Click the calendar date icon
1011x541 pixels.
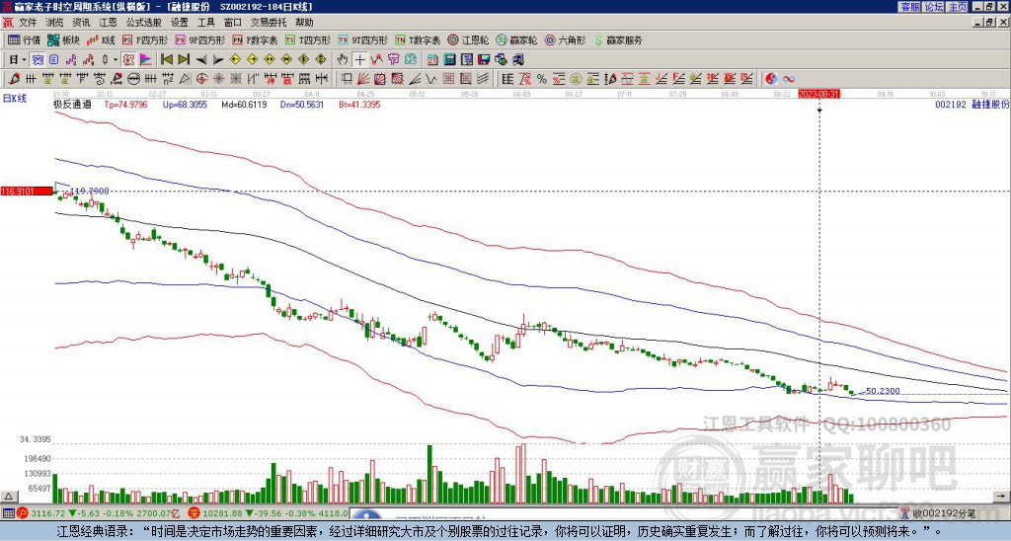(x=432, y=60)
